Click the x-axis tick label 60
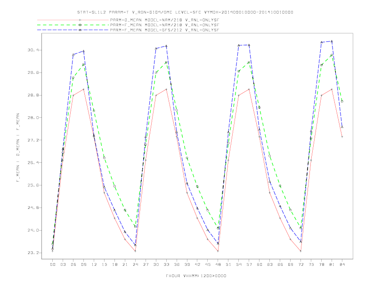The image size is (373, 288). point(259,264)
